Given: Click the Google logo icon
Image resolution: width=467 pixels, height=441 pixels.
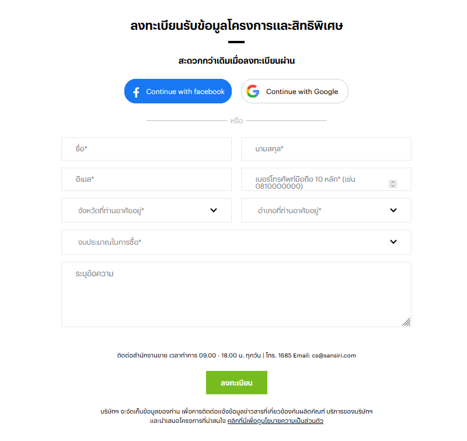Looking at the screenshot, I should pyautogui.click(x=253, y=91).
